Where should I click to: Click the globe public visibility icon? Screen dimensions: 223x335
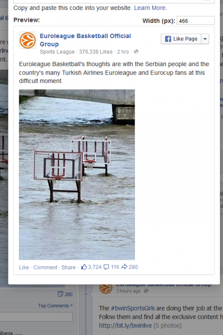[x=136, y=51]
